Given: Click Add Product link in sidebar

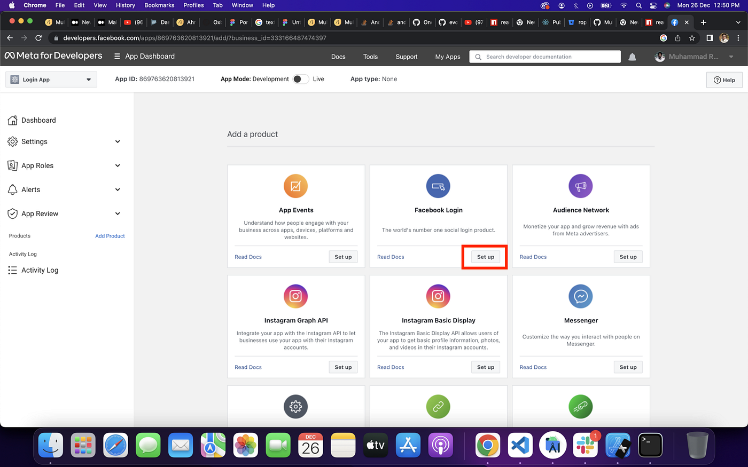Looking at the screenshot, I should [x=110, y=236].
